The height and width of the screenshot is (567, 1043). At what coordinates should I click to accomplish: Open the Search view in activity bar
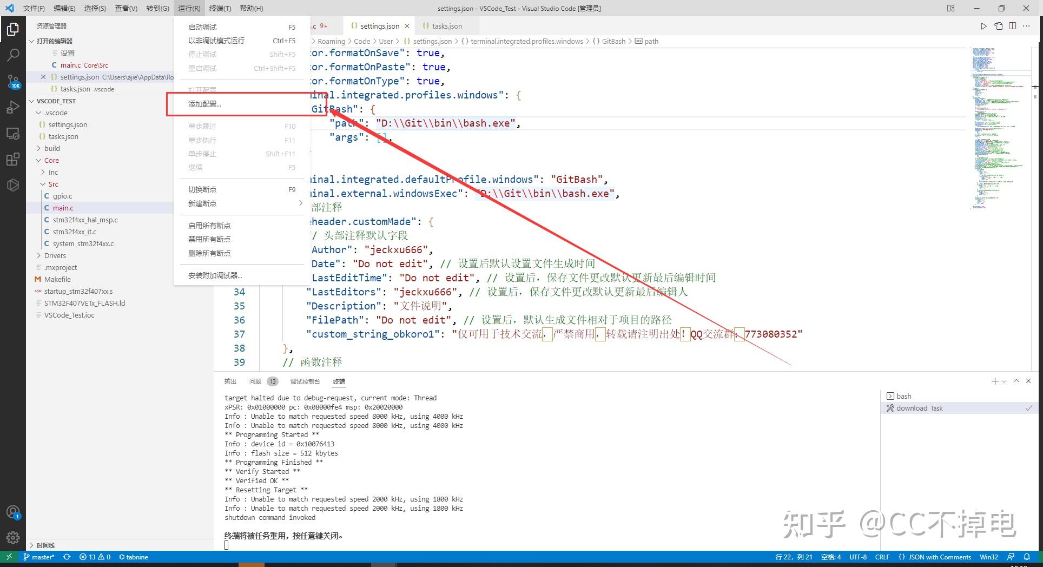(13, 55)
